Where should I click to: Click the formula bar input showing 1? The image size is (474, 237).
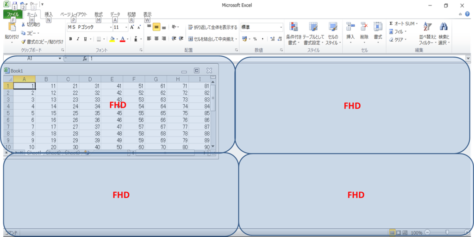coord(277,59)
